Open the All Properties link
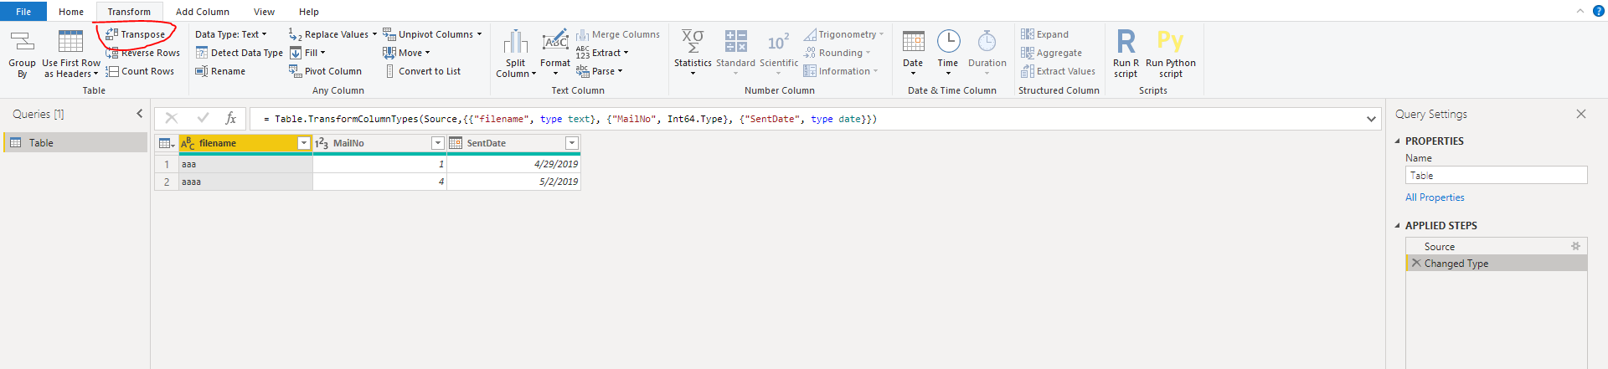The width and height of the screenshot is (1608, 369). pyautogui.click(x=1435, y=197)
